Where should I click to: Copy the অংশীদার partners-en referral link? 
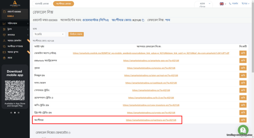243,120
